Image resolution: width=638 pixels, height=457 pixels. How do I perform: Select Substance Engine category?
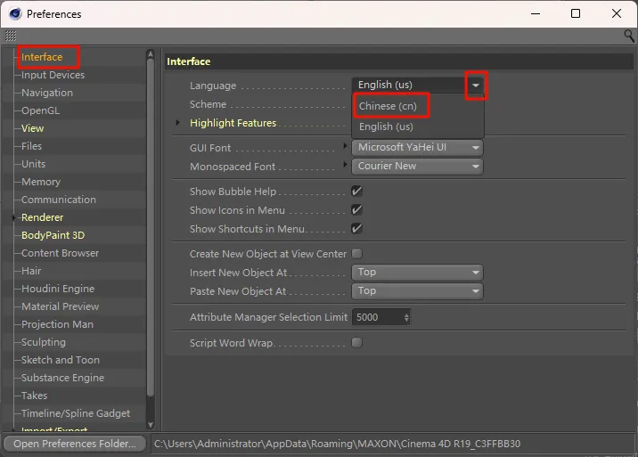(x=62, y=378)
